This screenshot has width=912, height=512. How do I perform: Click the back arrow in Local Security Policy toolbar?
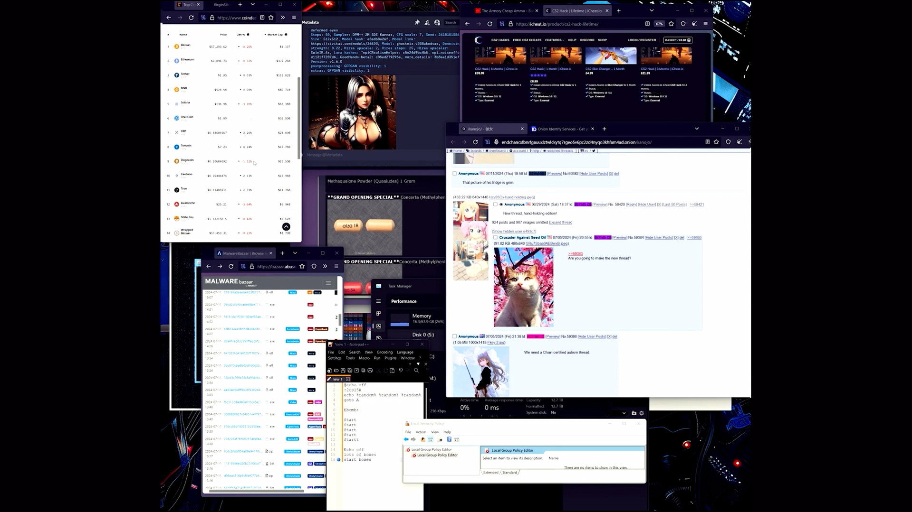coord(406,439)
